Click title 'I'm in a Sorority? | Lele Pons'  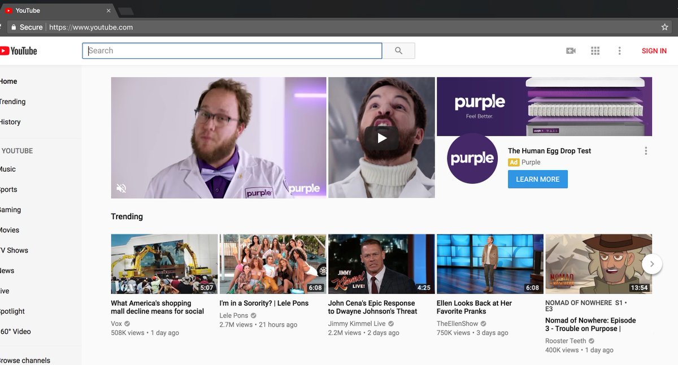[264, 303]
